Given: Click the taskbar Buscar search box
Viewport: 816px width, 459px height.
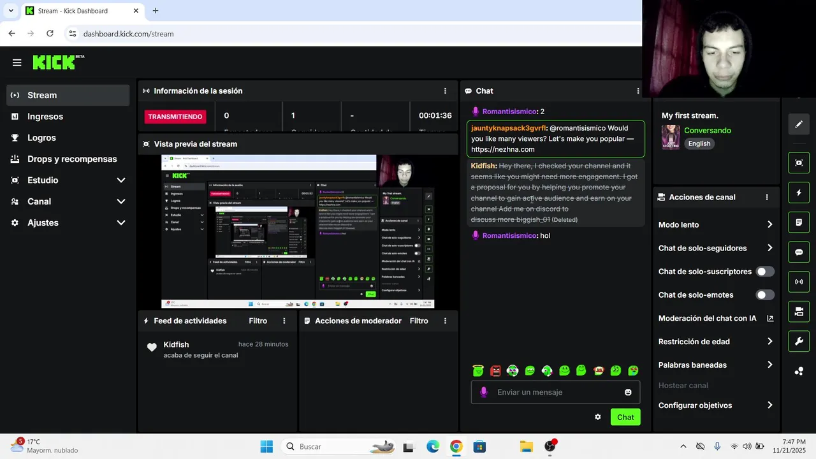Looking at the screenshot, I should click(x=339, y=446).
